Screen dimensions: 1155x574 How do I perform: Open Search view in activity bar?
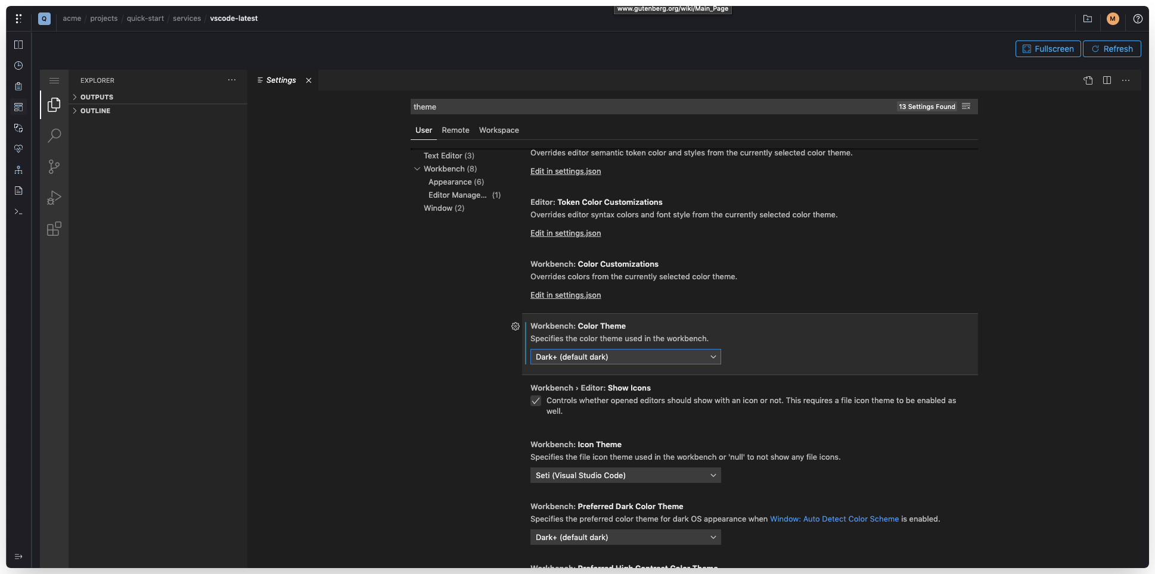54,136
